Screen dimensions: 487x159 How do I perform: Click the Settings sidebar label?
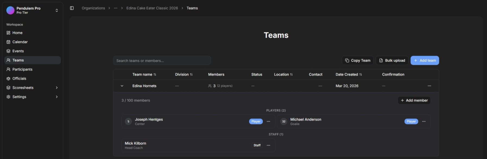click(19, 97)
